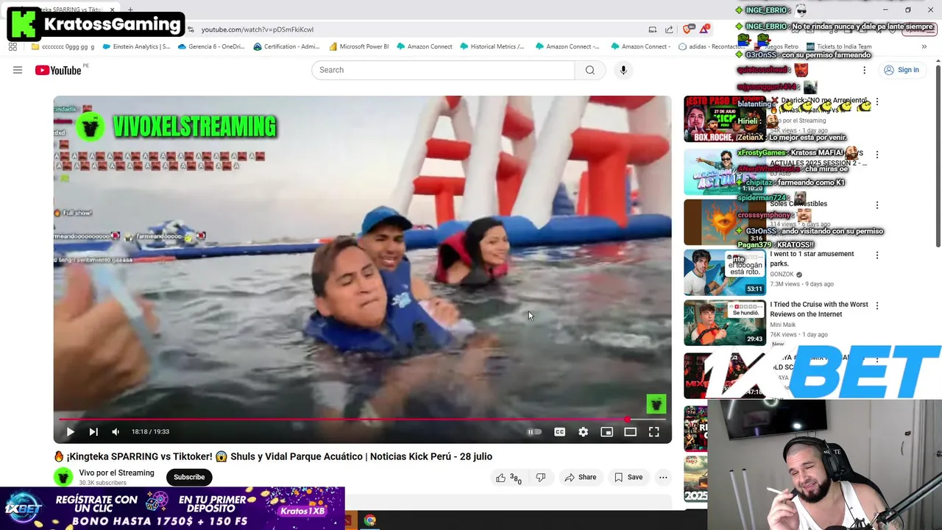Click the search magnifier button

(x=589, y=70)
